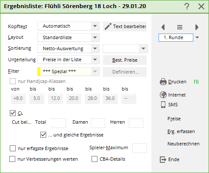Click the pencil icon for Text bearbeiten
The width and height of the screenshot is (209, 173).
point(108,26)
